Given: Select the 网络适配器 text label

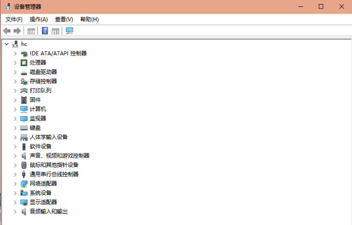Looking at the screenshot, I should tap(43, 184).
